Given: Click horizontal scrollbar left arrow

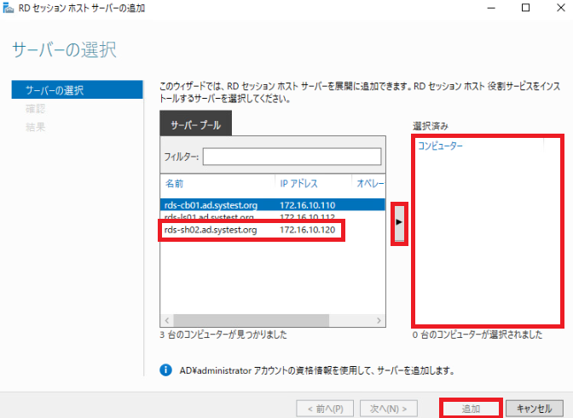Looking at the screenshot, I should point(167,320).
